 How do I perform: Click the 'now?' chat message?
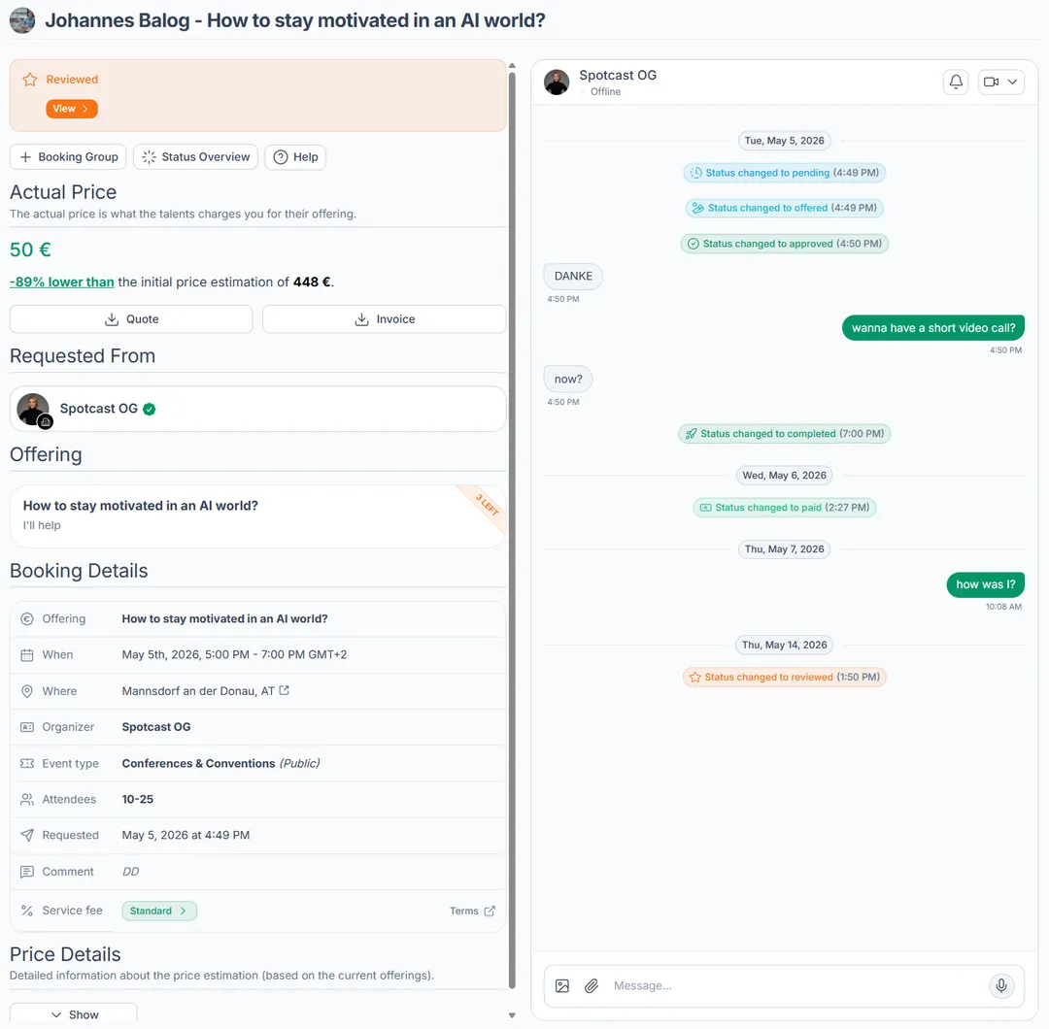(568, 380)
